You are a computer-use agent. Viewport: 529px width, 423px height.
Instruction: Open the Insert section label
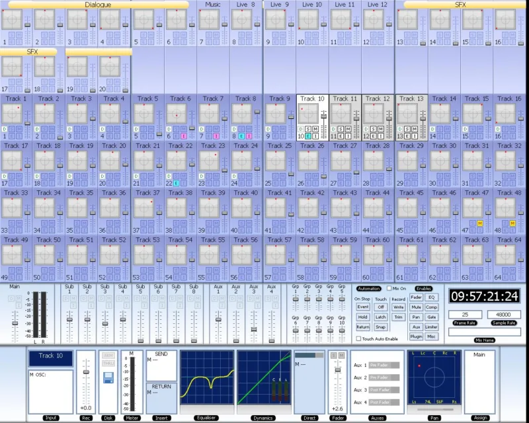tap(161, 418)
